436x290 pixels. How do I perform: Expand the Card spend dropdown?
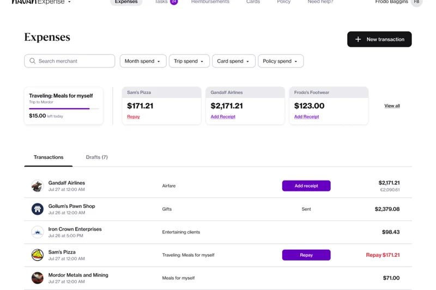pyautogui.click(x=233, y=61)
